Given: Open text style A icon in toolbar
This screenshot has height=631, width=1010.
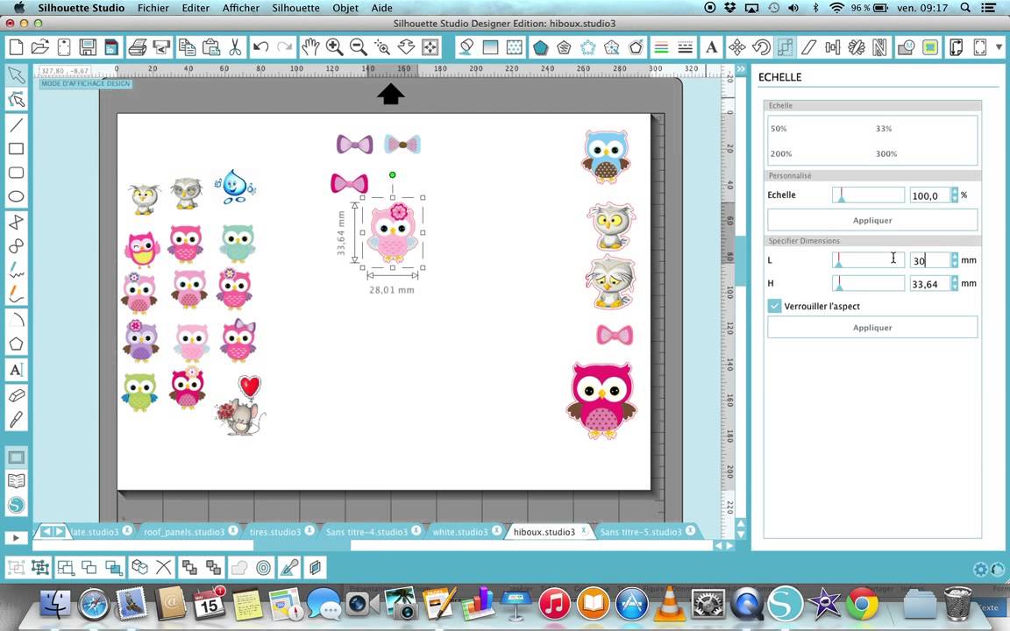Looking at the screenshot, I should [x=711, y=47].
